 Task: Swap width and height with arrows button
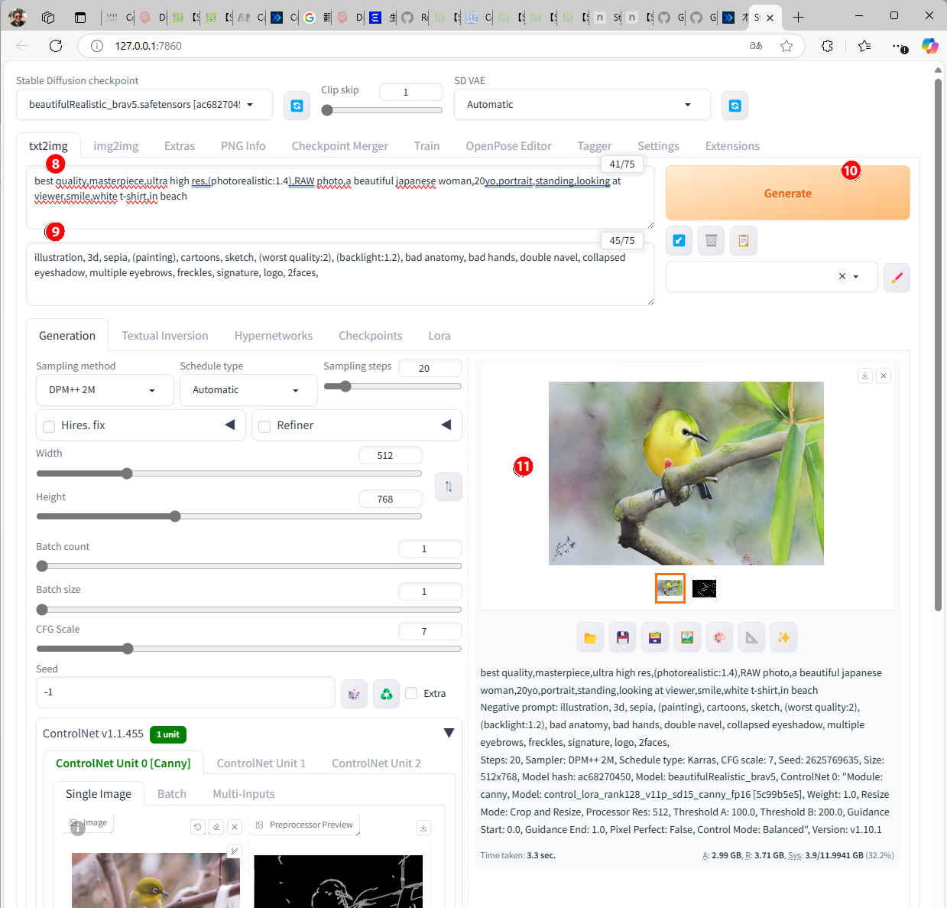(x=448, y=487)
